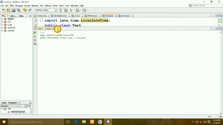Minimize the Navigator panel
The height and width of the screenshot is (125, 223).
pyautogui.click(x=30, y=103)
